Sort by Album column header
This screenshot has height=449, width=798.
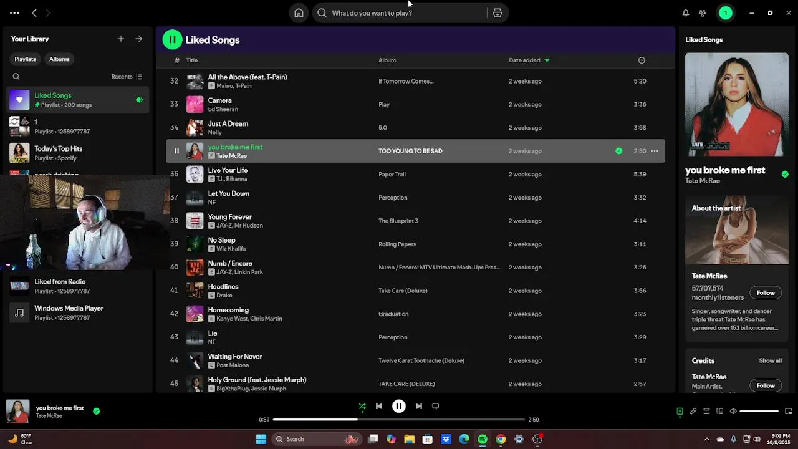pyautogui.click(x=387, y=60)
